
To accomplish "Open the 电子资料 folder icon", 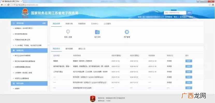I will pyautogui.click(x=97, y=32).
